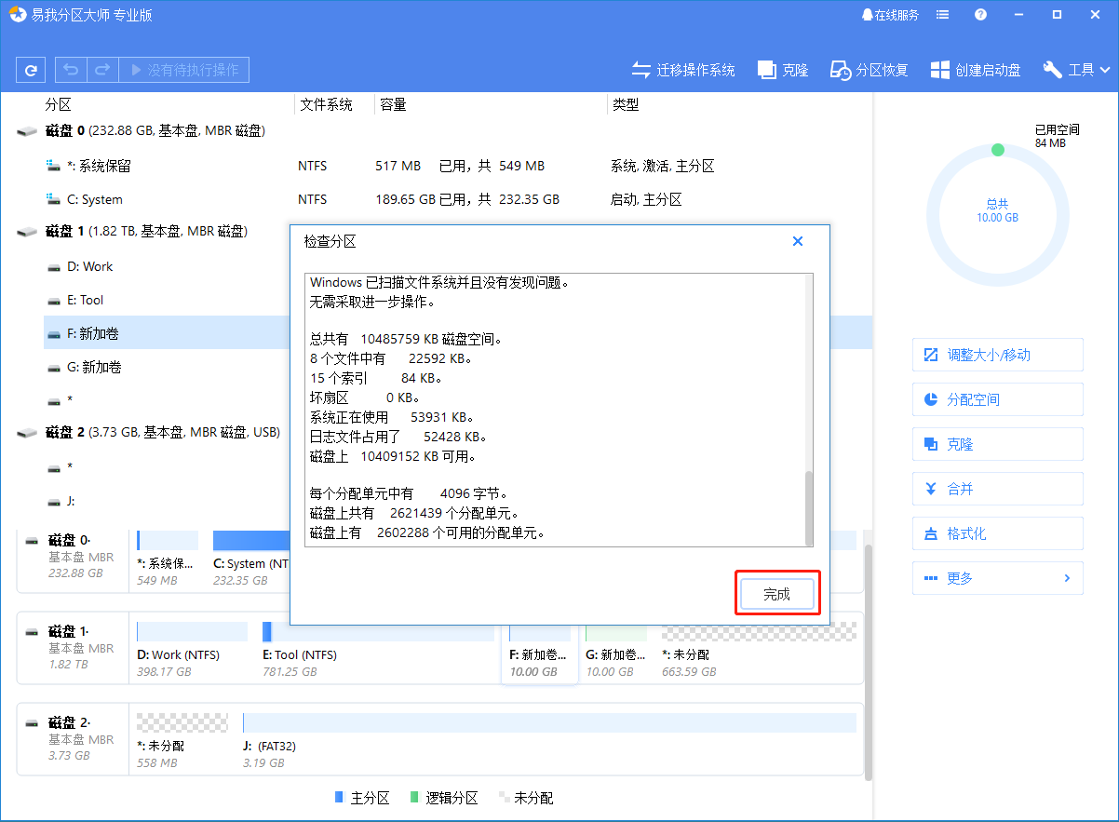This screenshot has width=1119, height=822.
Task: Click the check log vertical scrollbar
Action: [808, 507]
